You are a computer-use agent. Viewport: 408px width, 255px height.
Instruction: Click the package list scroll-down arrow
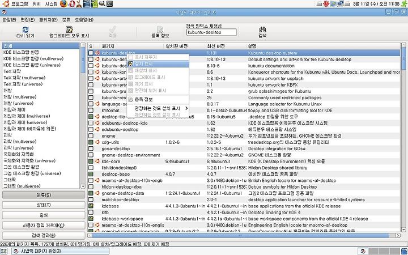[x=403, y=229]
